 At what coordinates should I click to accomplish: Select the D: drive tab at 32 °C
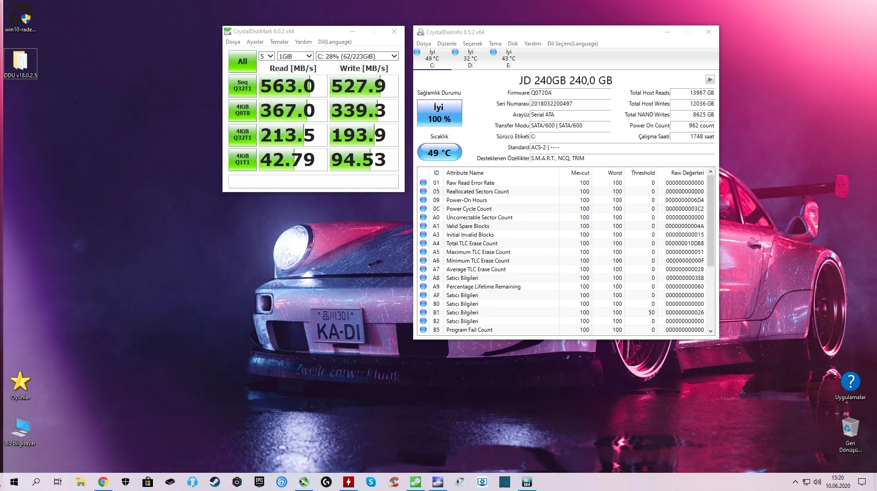(470, 59)
